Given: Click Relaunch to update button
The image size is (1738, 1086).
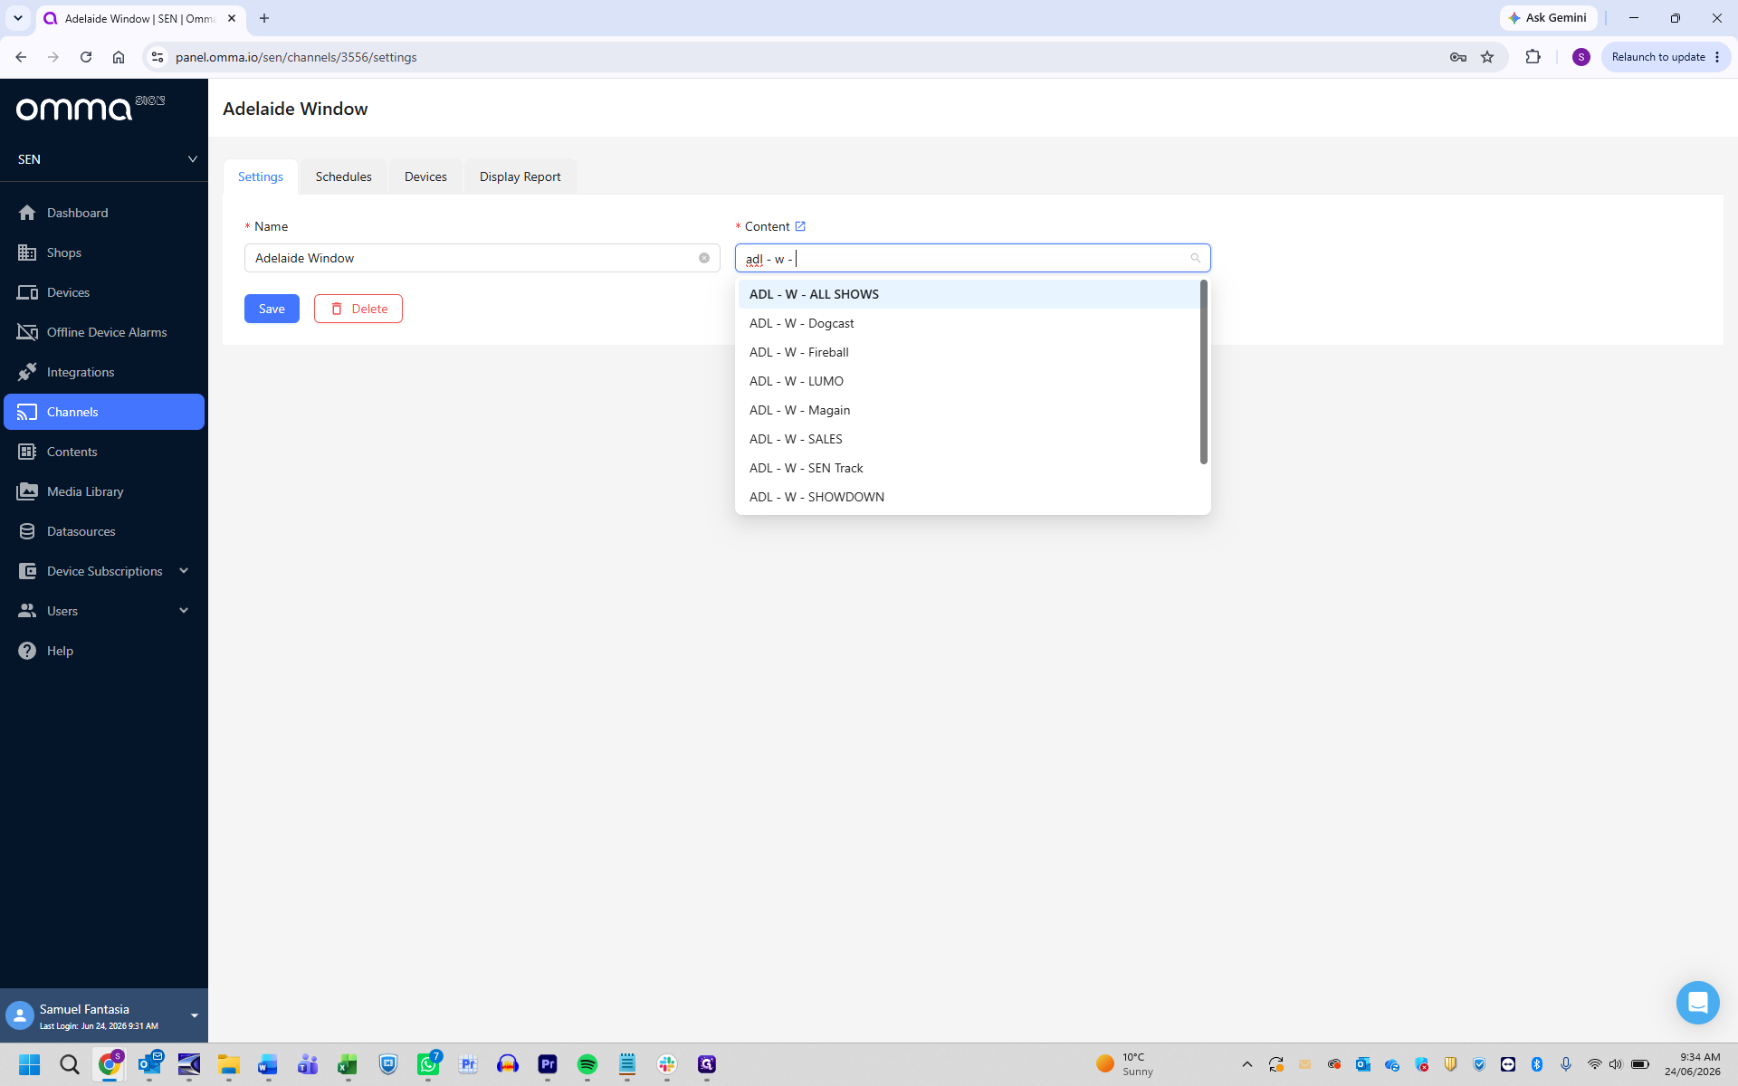Looking at the screenshot, I should tap(1666, 57).
